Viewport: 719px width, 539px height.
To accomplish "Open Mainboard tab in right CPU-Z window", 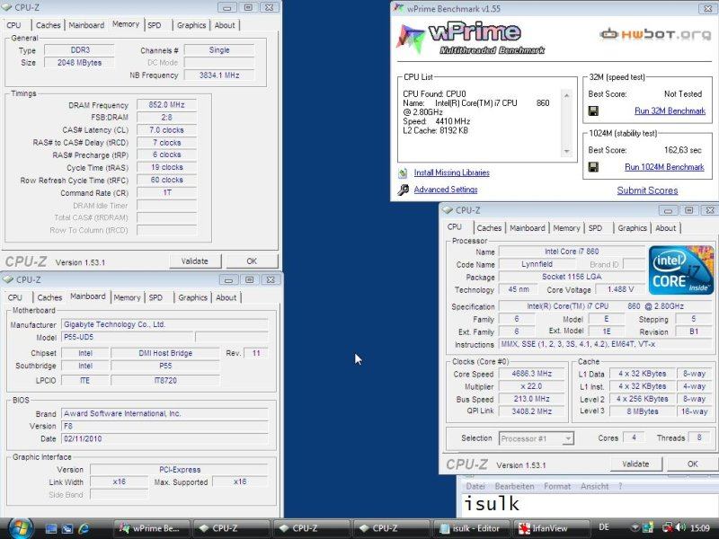I will pyautogui.click(x=528, y=228).
